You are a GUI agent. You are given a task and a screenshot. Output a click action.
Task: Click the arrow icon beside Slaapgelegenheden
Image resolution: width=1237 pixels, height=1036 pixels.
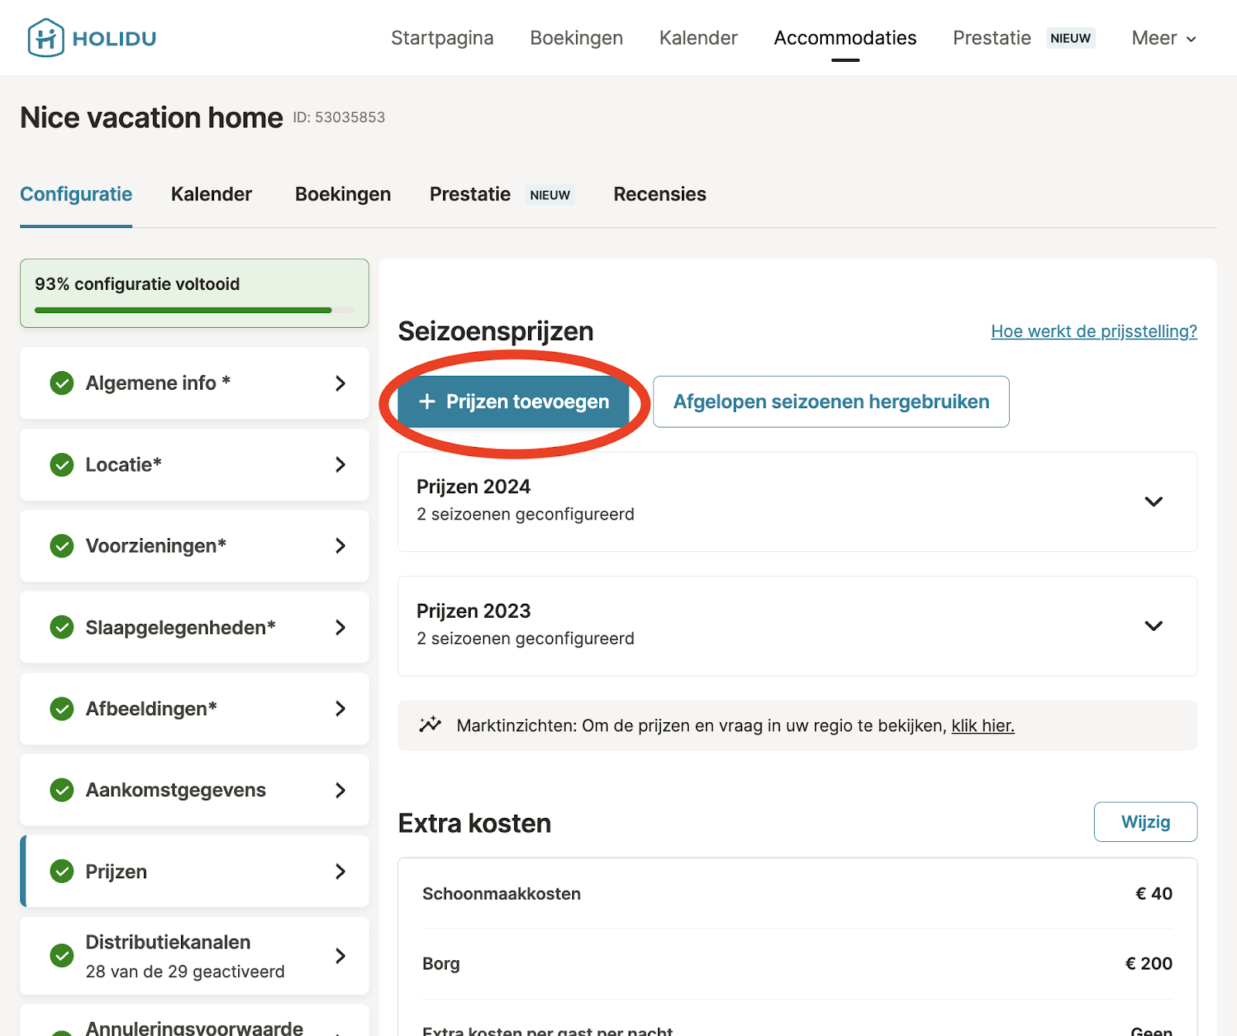click(x=340, y=628)
